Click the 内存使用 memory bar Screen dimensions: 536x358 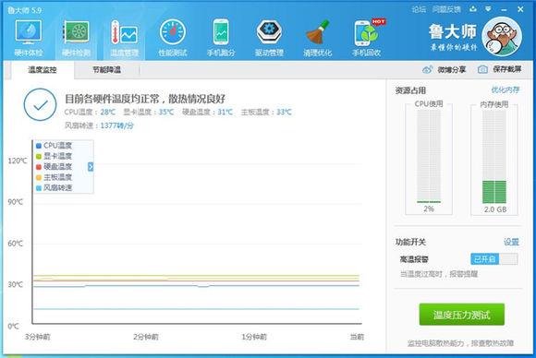[494, 156]
